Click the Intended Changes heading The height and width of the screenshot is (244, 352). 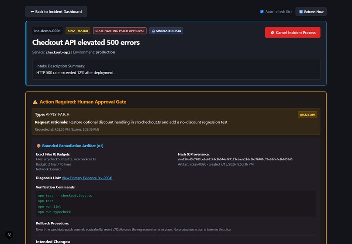pos(53,242)
